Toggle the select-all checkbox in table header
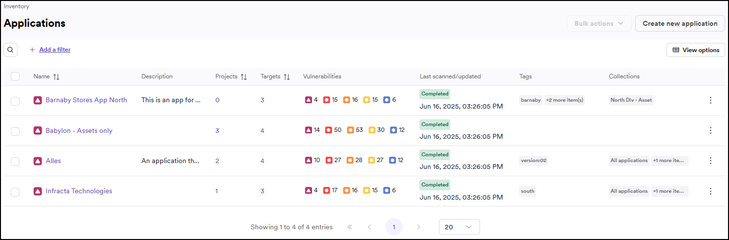Screen dimensions: 729x240 click(x=15, y=76)
